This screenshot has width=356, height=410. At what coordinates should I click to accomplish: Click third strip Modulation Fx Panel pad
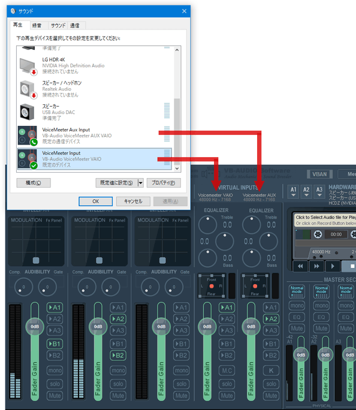tap(162, 241)
